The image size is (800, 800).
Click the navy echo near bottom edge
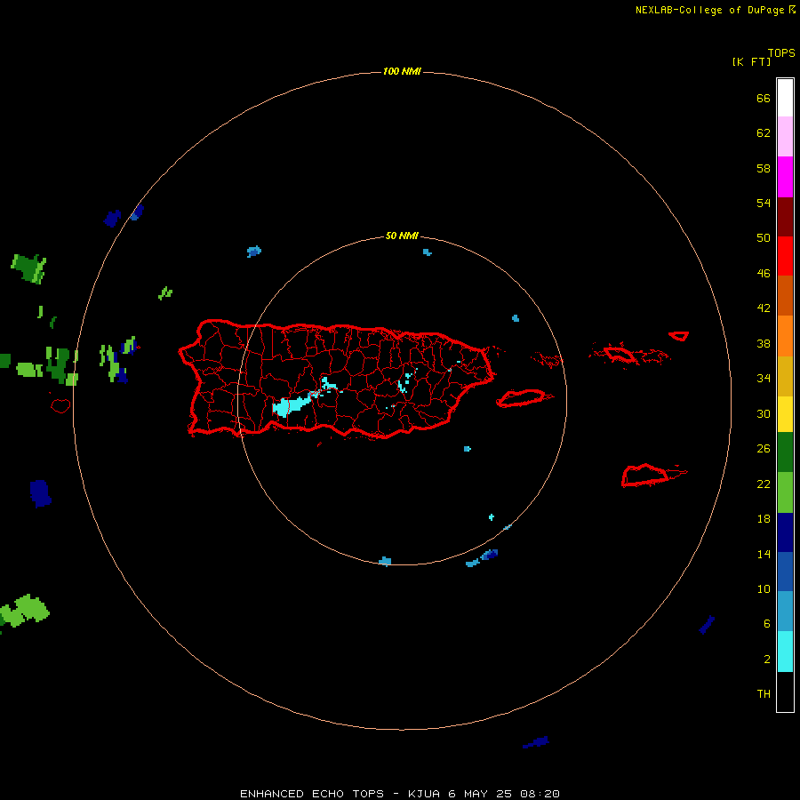tap(536, 742)
